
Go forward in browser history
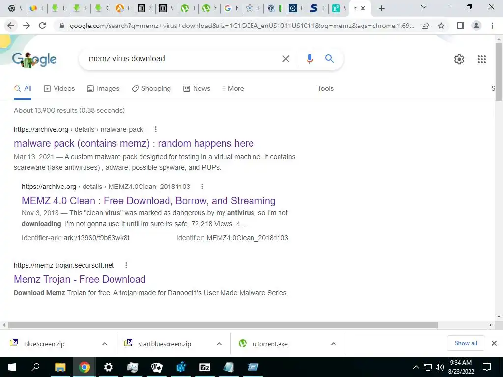pos(27,26)
